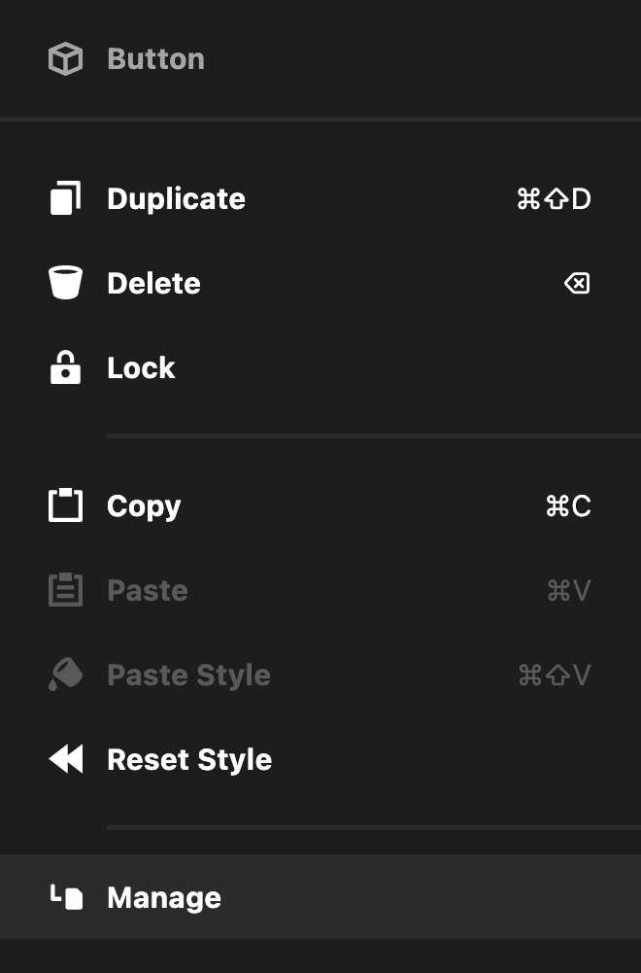Image resolution: width=641 pixels, height=973 pixels.
Task: Click the ⌘⇧D shortcut text beside Duplicate
Action: click(x=553, y=198)
